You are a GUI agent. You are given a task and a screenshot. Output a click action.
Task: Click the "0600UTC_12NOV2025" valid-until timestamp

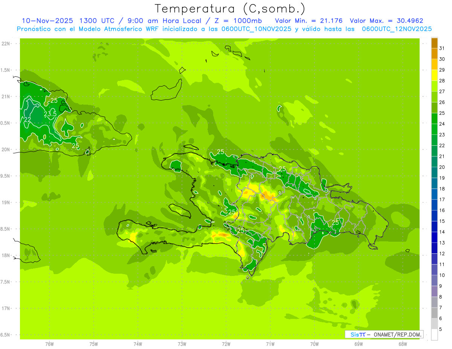click(x=397, y=29)
